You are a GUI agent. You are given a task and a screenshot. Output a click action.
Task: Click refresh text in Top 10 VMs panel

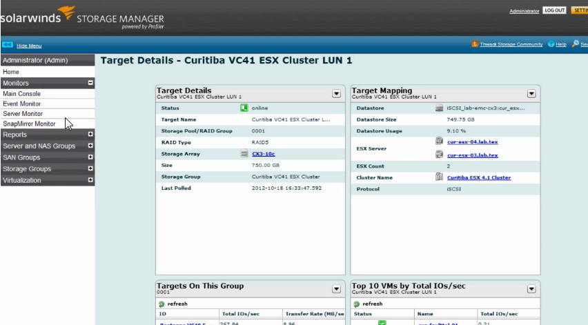coord(373,304)
